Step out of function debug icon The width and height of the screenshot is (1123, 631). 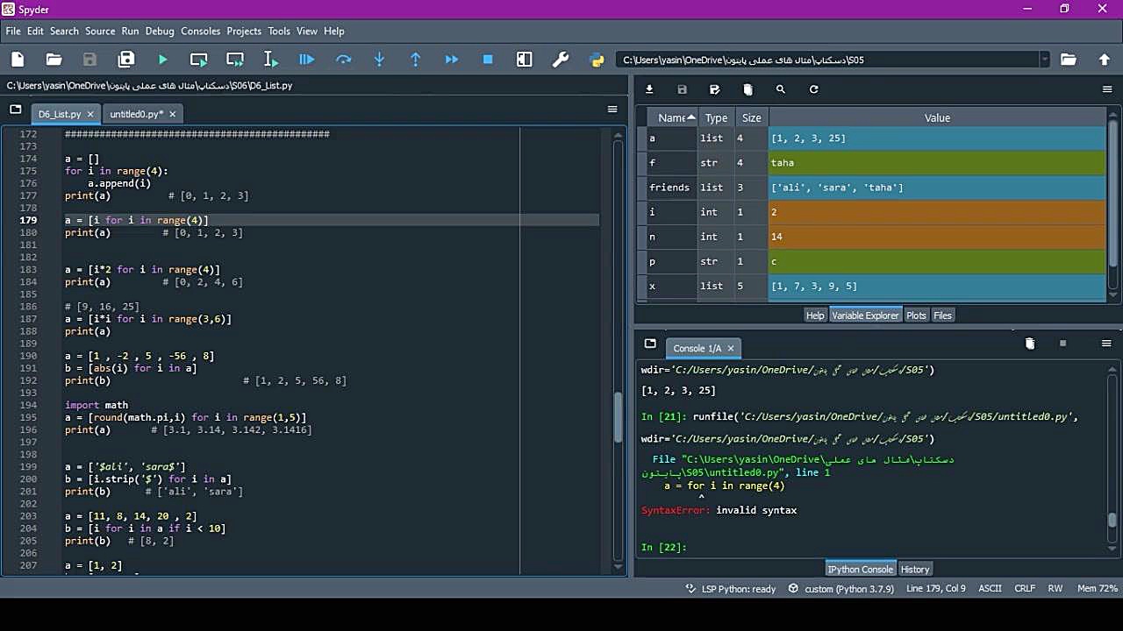click(x=416, y=60)
